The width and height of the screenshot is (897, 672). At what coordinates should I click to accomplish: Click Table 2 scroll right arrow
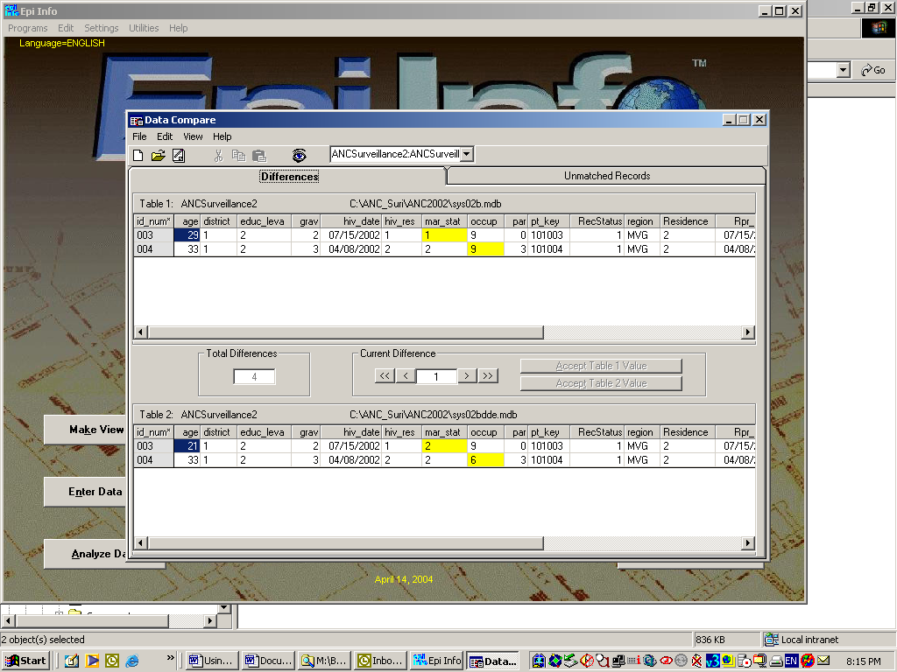click(748, 542)
